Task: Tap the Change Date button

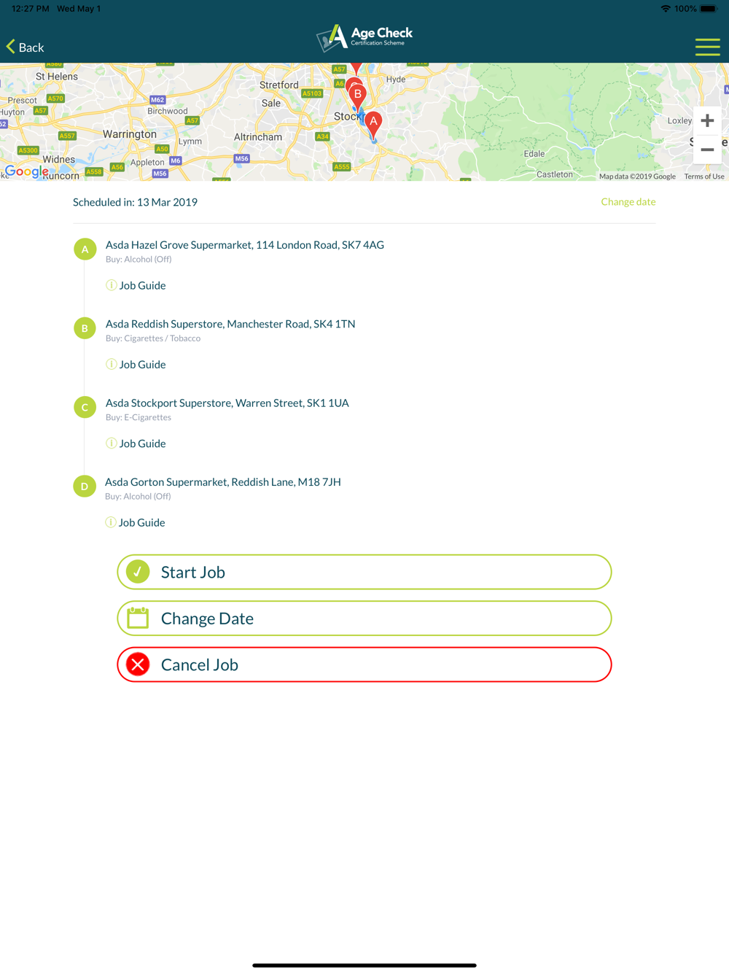Action: [364, 619]
